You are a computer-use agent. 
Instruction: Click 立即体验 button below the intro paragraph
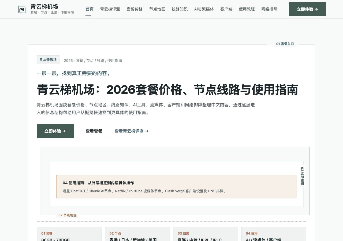pyautogui.click(x=55, y=131)
